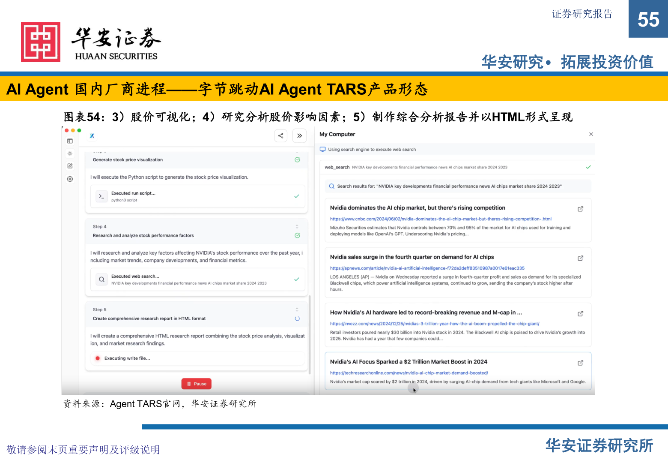Open 'How Nvidia's AI hardware led to record-breaking' headline
The width and height of the screenshot is (668, 463).
(426, 313)
